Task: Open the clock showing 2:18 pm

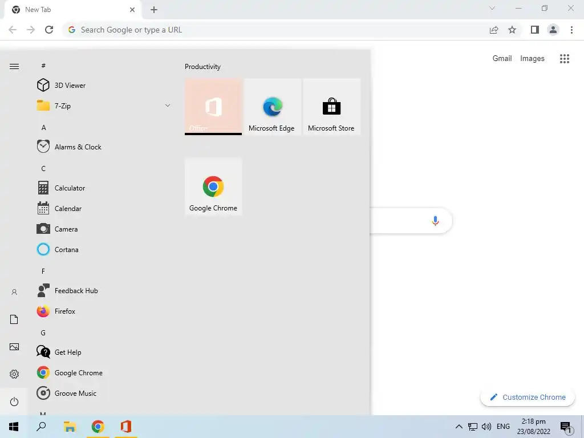Action: [533, 427]
